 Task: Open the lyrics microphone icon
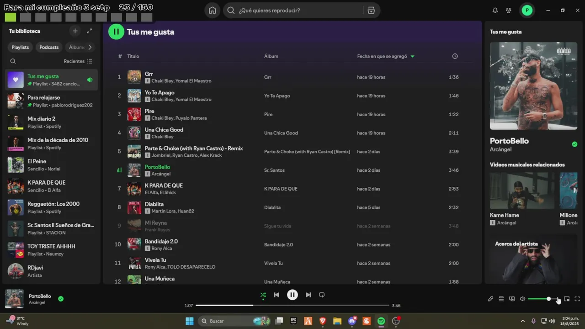(x=490, y=299)
